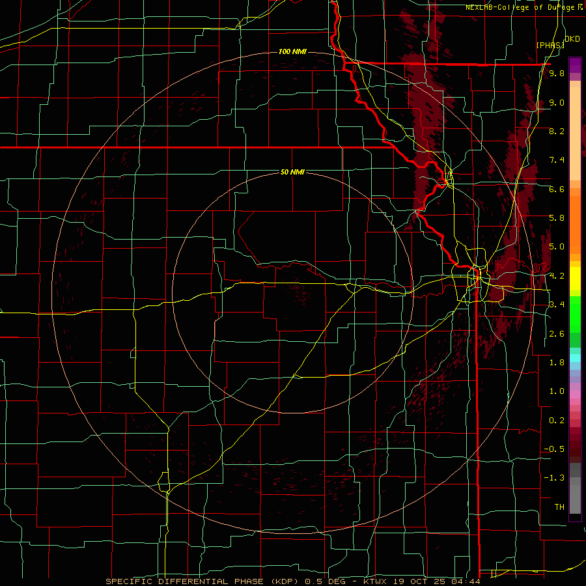This screenshot has height=586, width=586.
Task: Pick the solid orange band on the color scale
Action: coord(575,224)
